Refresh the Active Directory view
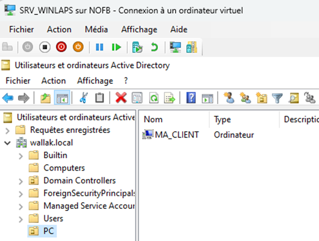The height and width of the screenshot is (241, 319). (154, 98)
